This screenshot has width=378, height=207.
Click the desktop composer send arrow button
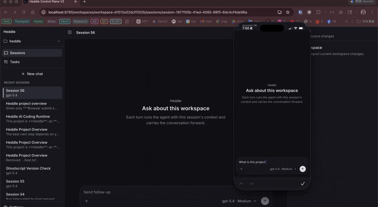pos(265,201)
